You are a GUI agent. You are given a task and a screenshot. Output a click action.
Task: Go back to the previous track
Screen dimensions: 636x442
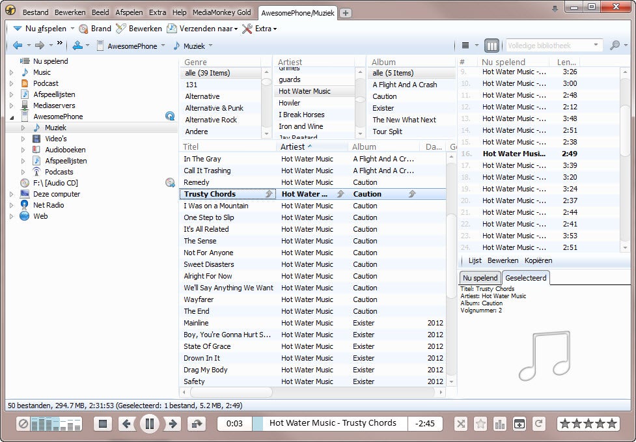127,424
